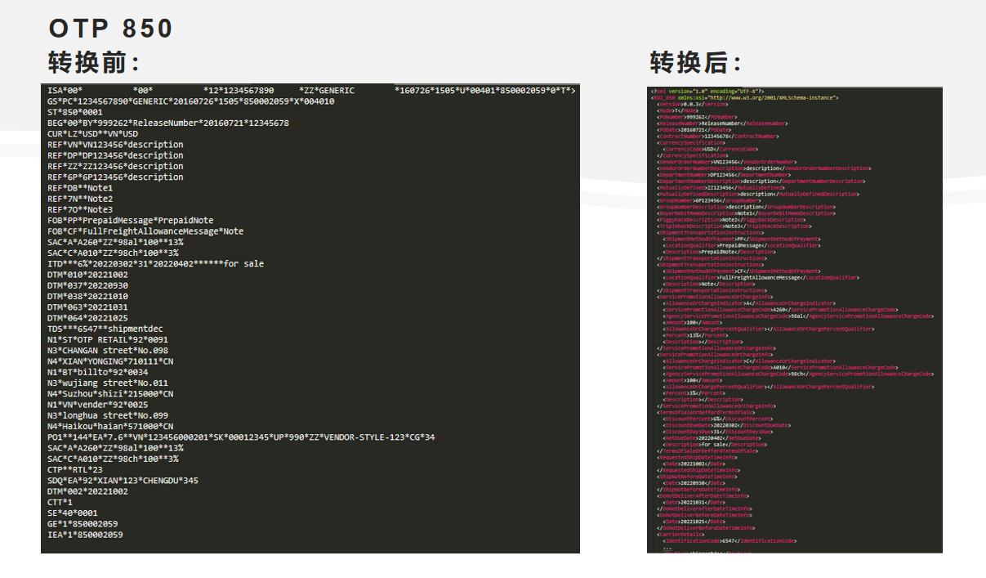Select the ISA header line in EDI code

pos(310,90)
